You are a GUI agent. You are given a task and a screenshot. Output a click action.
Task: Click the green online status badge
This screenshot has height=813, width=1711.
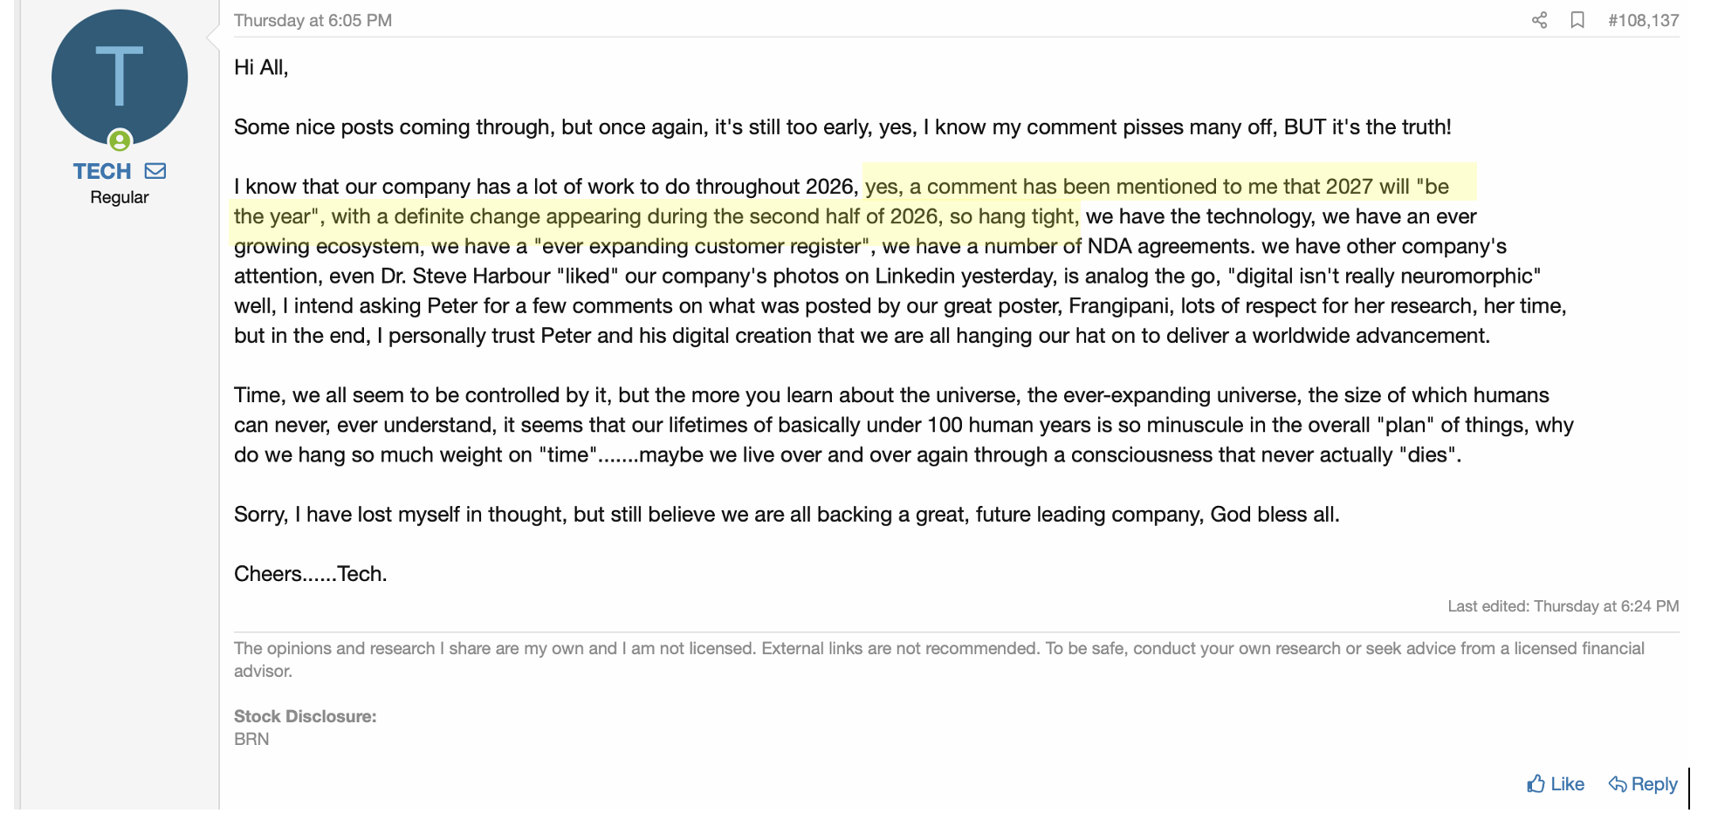click(120, 140)
